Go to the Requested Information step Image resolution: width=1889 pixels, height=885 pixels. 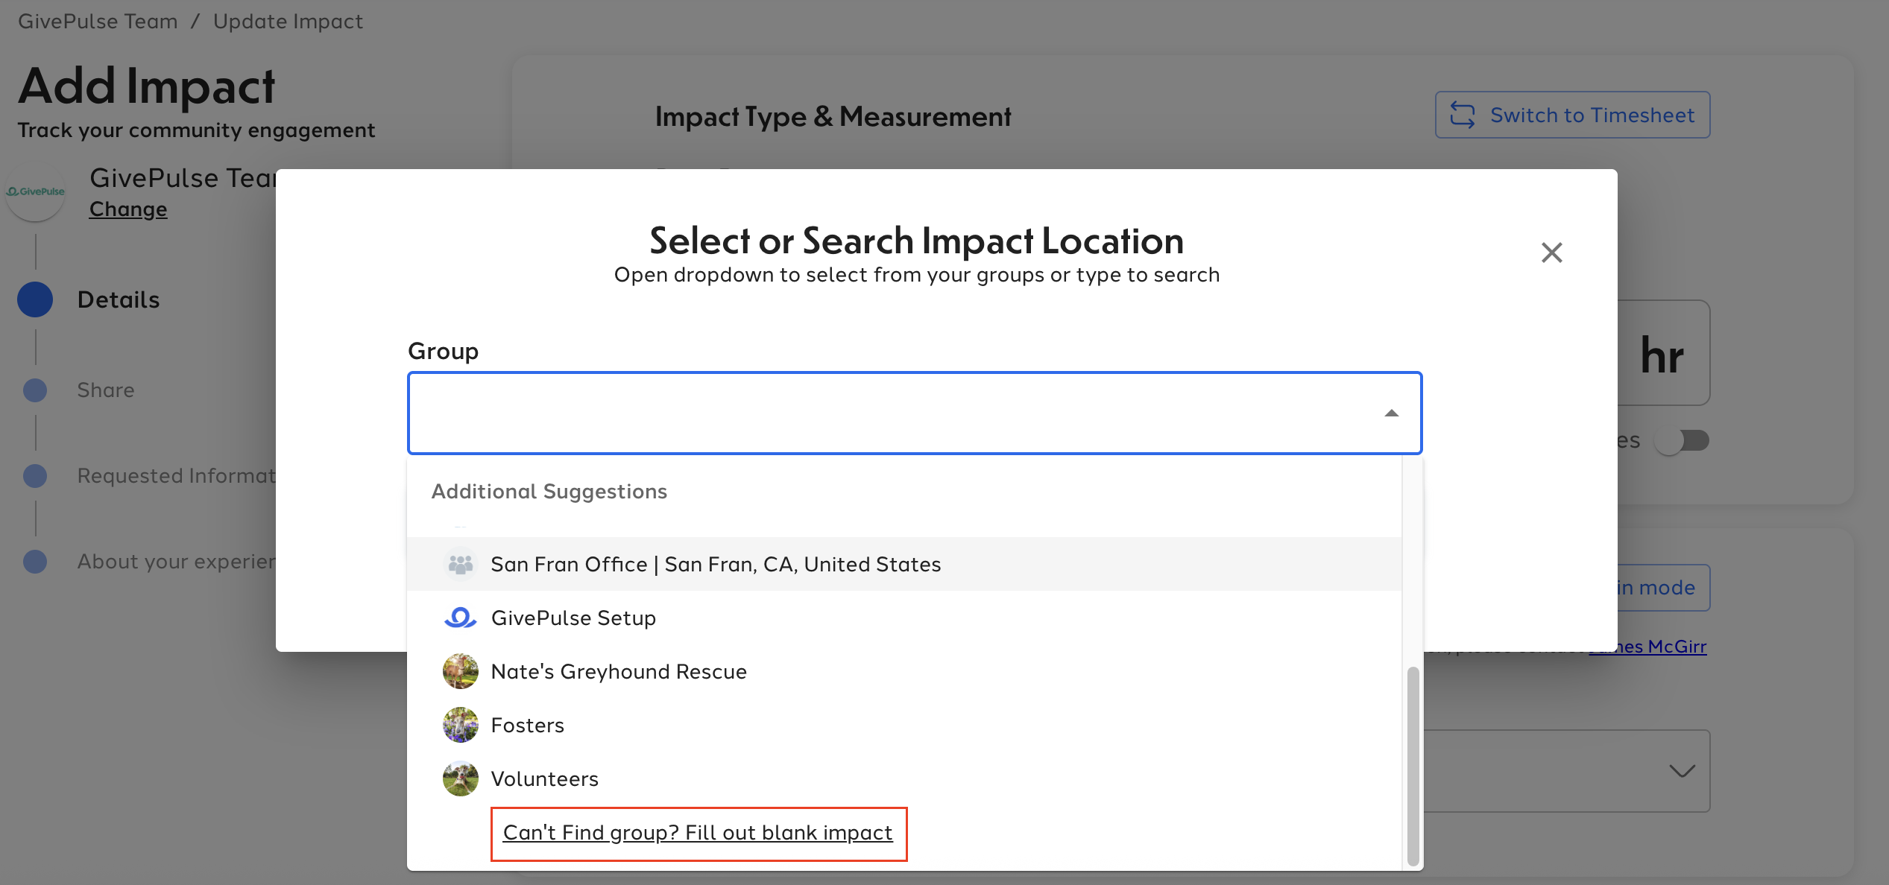coord(149,475)
